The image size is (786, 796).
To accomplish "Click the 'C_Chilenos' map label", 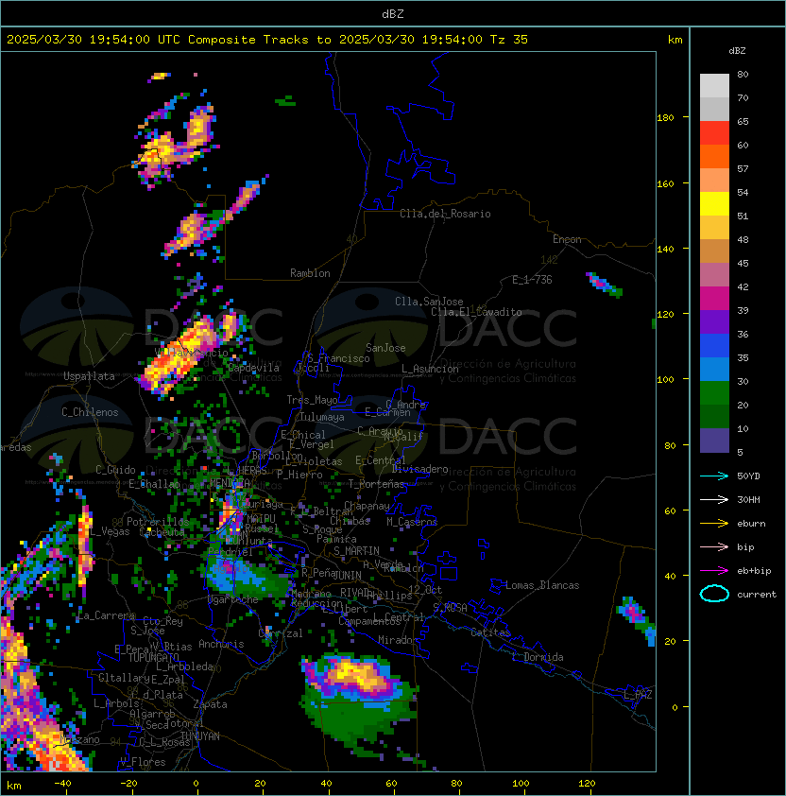I will 90,412.
